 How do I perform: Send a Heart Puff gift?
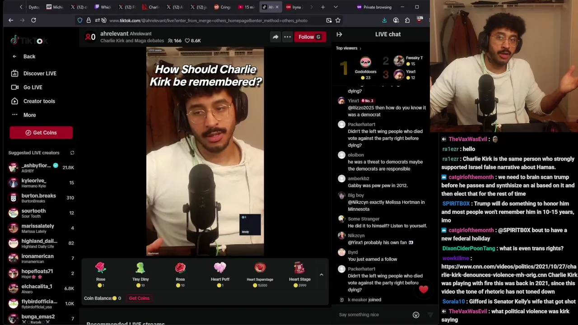[x=220, y=274]
